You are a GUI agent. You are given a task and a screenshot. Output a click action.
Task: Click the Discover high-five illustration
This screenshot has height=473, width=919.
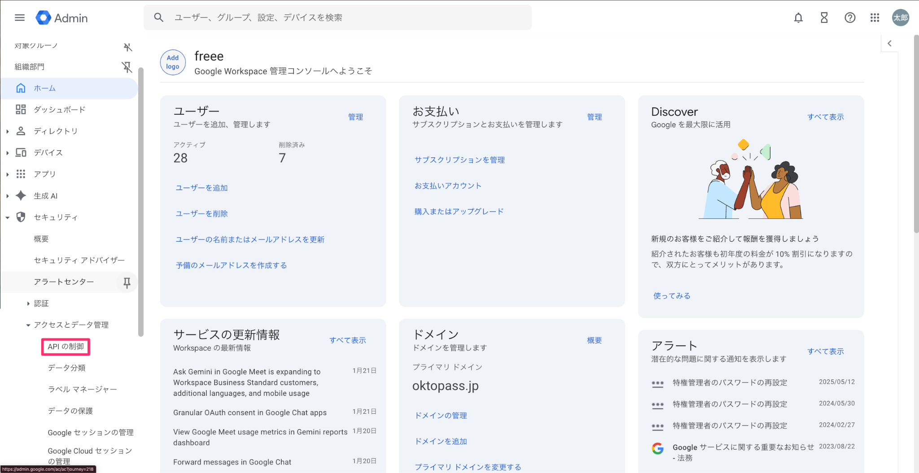[x=751, y=179]
